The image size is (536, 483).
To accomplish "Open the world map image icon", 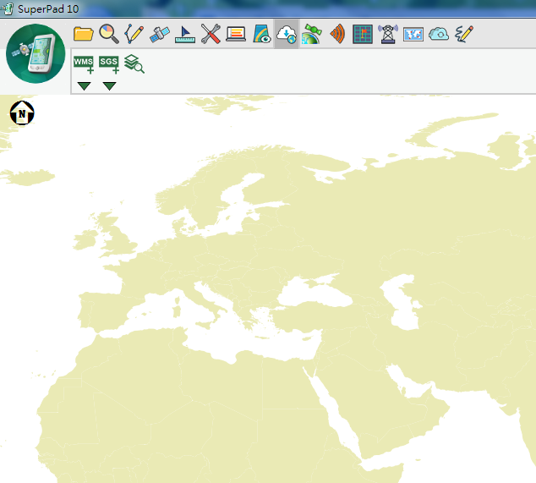I will [413, 35].
